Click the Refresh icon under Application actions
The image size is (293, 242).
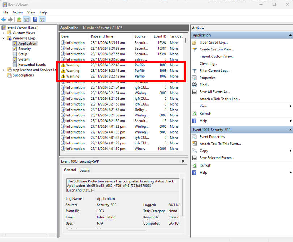pyautogui.click(x=194, y=114)
